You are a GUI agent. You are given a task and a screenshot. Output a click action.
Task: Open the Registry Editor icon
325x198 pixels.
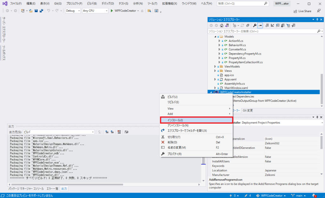click(272, 25)
